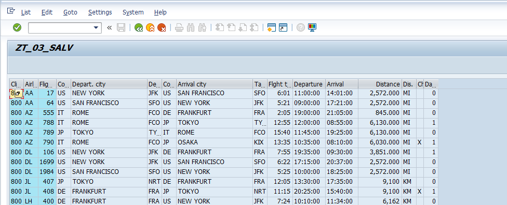Viewport: 507px width, 205px height.
Task: Select the charter X mark in flight 408 row
Action: (x=420, y=191)
